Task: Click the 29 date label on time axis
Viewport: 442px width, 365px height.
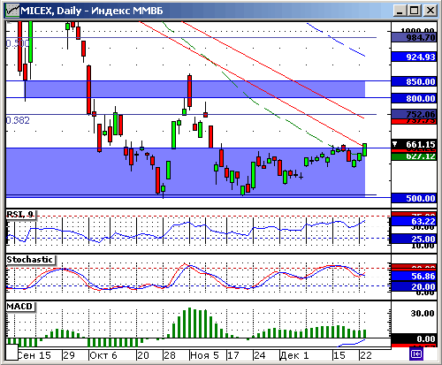Action: (x=69, y=355)
